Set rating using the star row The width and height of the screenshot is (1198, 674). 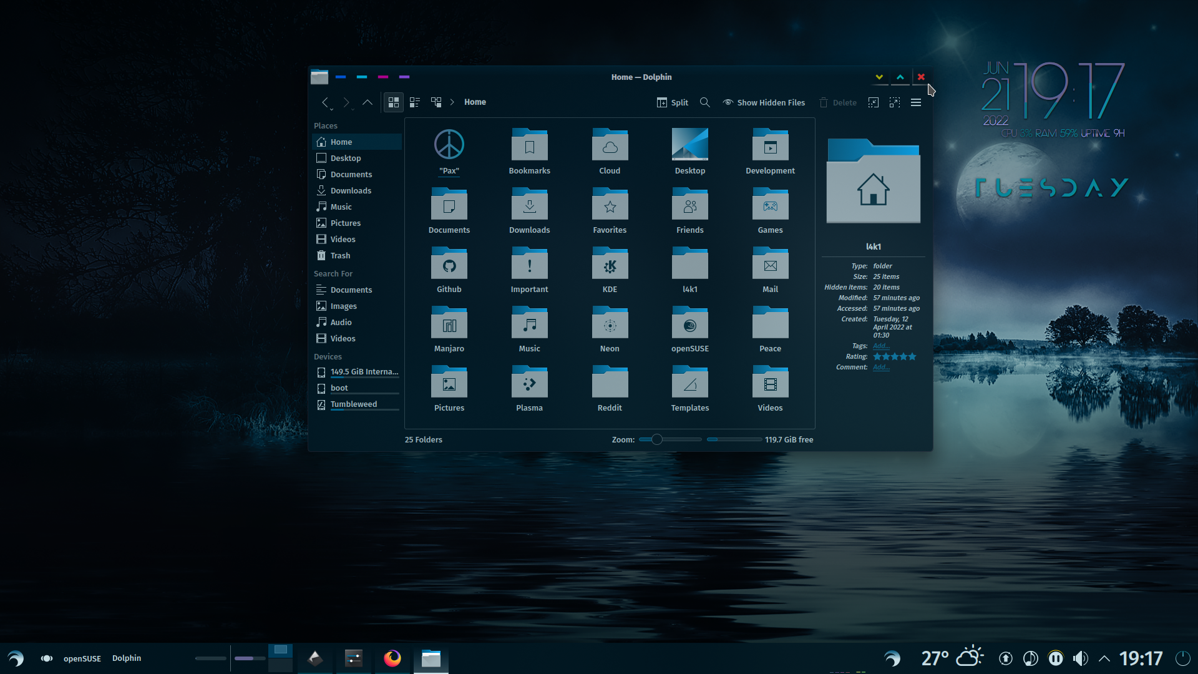click(x=895, y=356)
